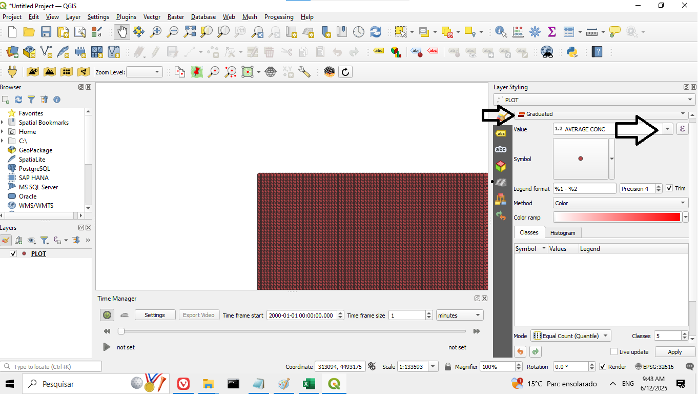Click the EPSG:32616 CRS button
The height and width of the screenshot is (394, 698).
tap(654, 367)
